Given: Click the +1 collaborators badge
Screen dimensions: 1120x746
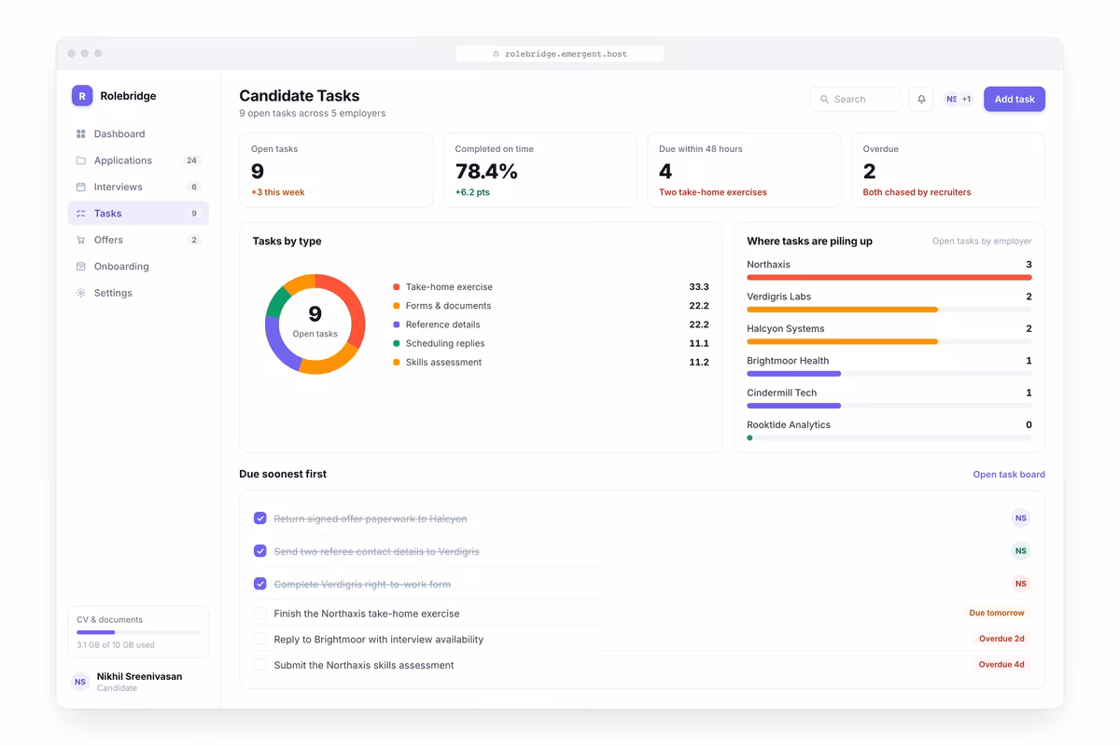Looking at the screenshot, I should (966, 99).
